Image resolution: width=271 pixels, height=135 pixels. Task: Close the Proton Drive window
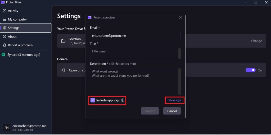coord(266,2)
